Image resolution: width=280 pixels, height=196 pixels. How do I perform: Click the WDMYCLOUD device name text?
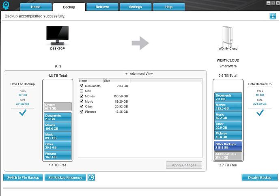228,60
